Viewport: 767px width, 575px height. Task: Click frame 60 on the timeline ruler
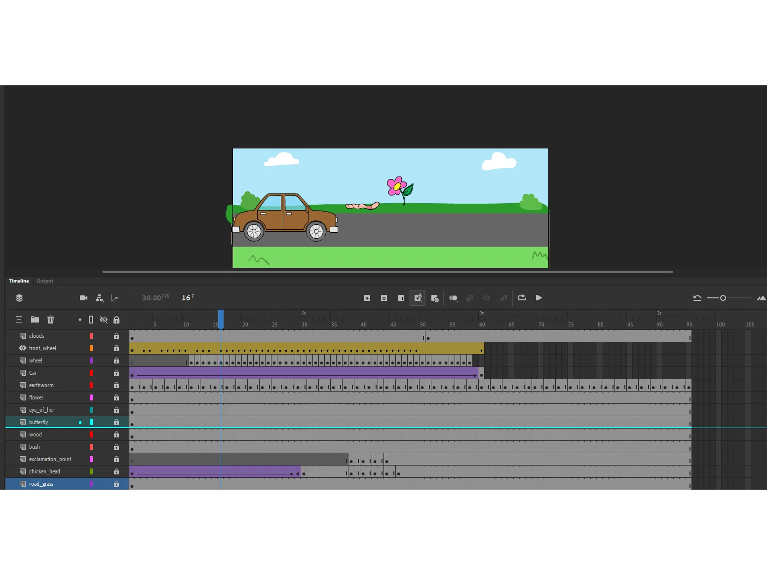tap(482, 324)
